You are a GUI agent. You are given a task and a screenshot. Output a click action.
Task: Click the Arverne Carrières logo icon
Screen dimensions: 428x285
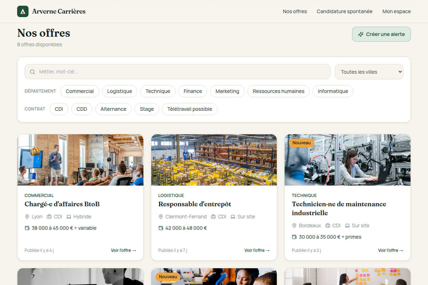click(x=23, y=11)
